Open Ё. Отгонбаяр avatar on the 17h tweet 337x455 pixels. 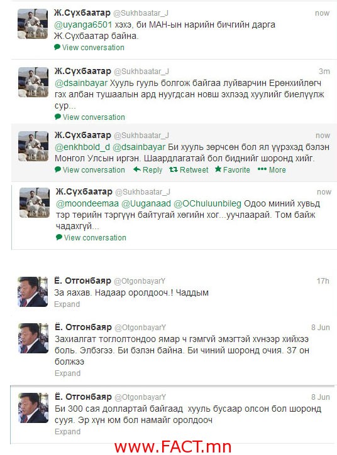(33, 292)
